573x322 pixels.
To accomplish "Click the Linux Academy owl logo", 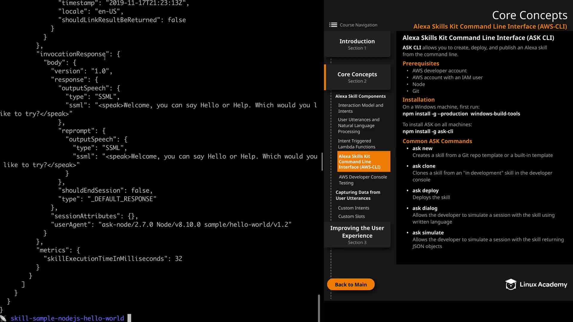I will pos(511,284).
